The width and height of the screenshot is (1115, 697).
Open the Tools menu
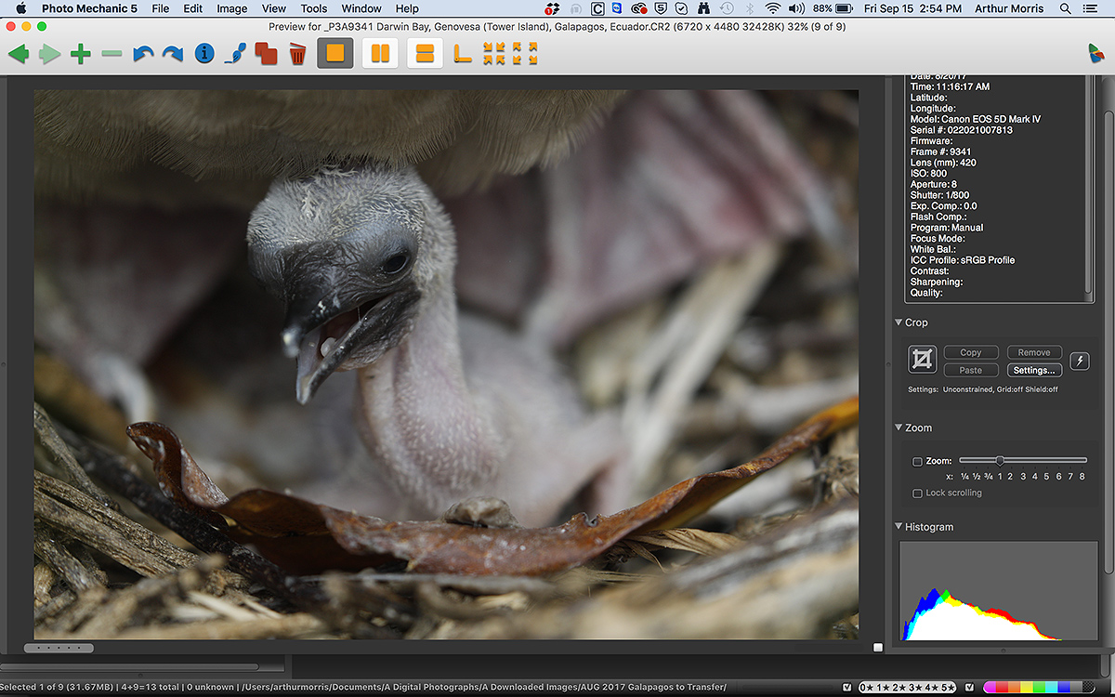click(x=314, y=8)
